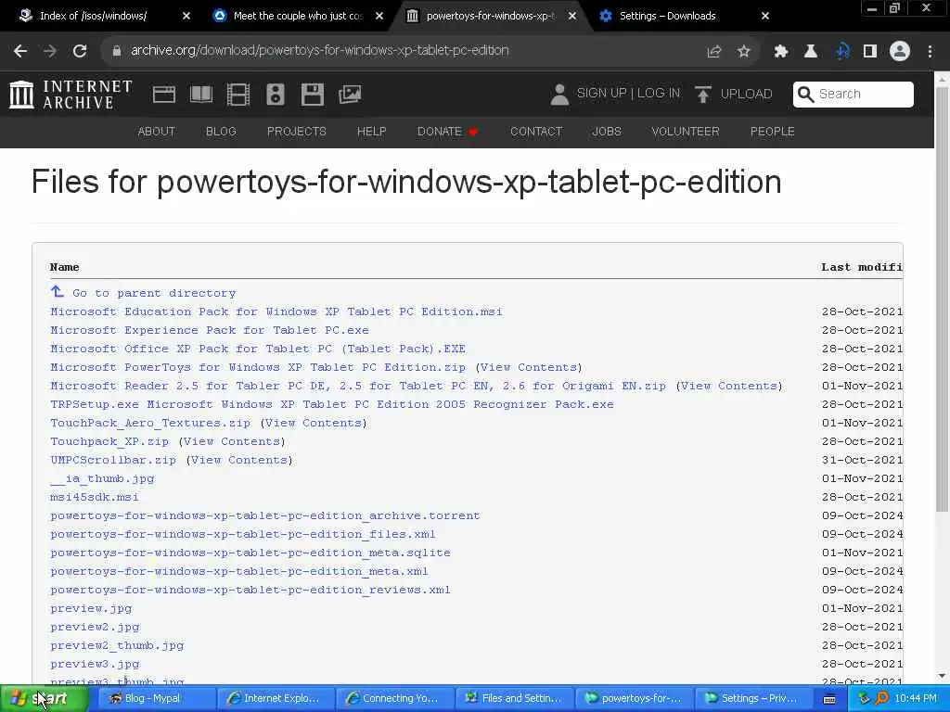Open the CONTACT nav item
Screen dimensions: 950x712
point(536,132)
